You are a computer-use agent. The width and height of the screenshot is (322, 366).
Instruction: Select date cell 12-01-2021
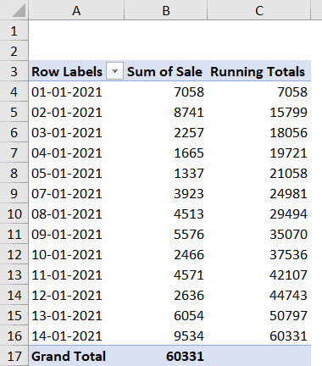click(76, 295)
